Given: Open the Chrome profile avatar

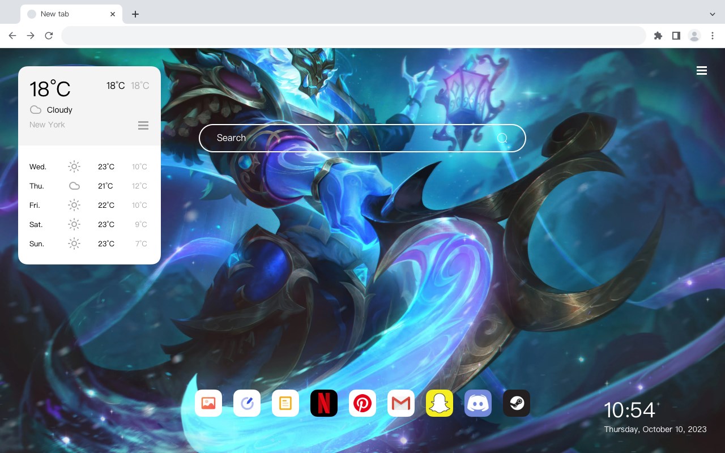Looking at the screenshot, I should pos(694,36).
